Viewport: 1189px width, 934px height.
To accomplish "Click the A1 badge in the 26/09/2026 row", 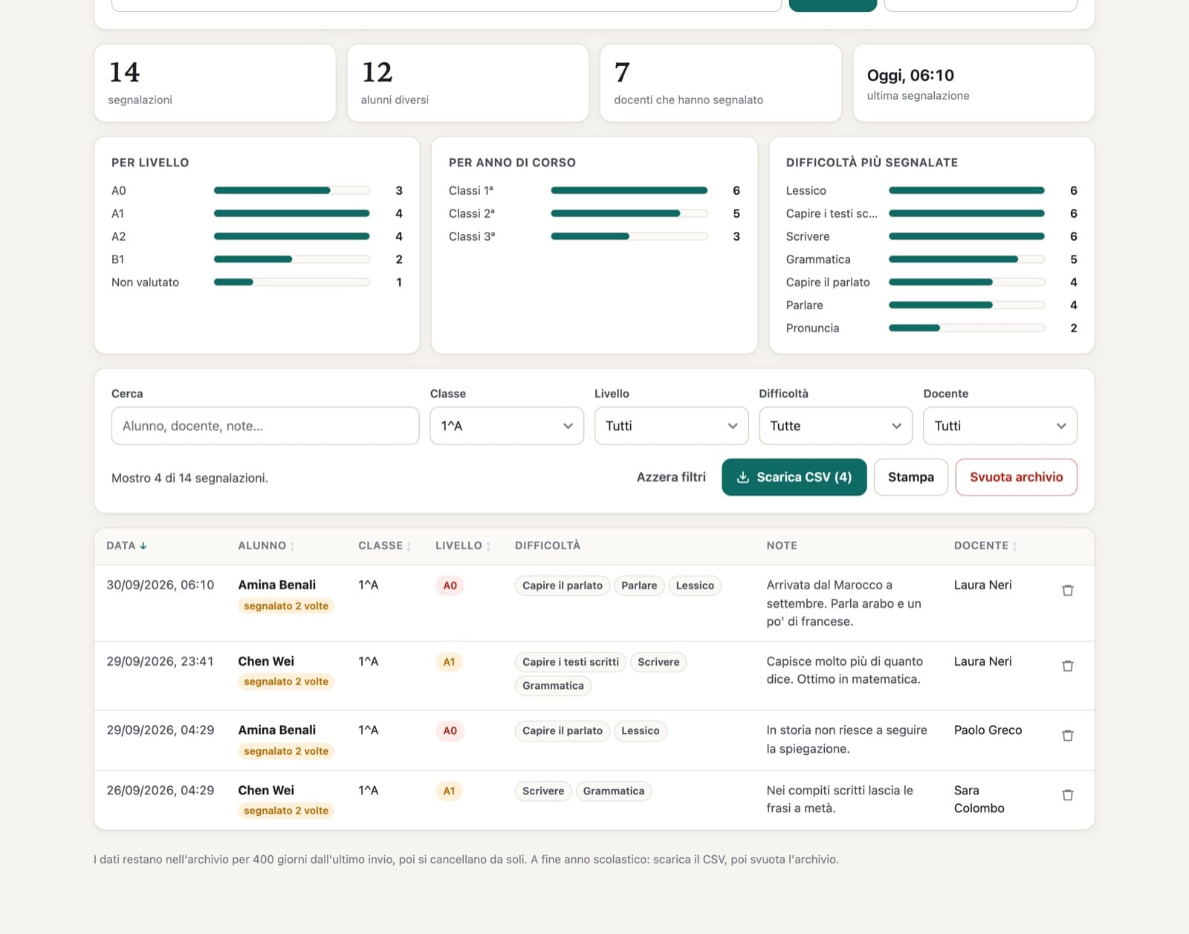I will 449,791.
